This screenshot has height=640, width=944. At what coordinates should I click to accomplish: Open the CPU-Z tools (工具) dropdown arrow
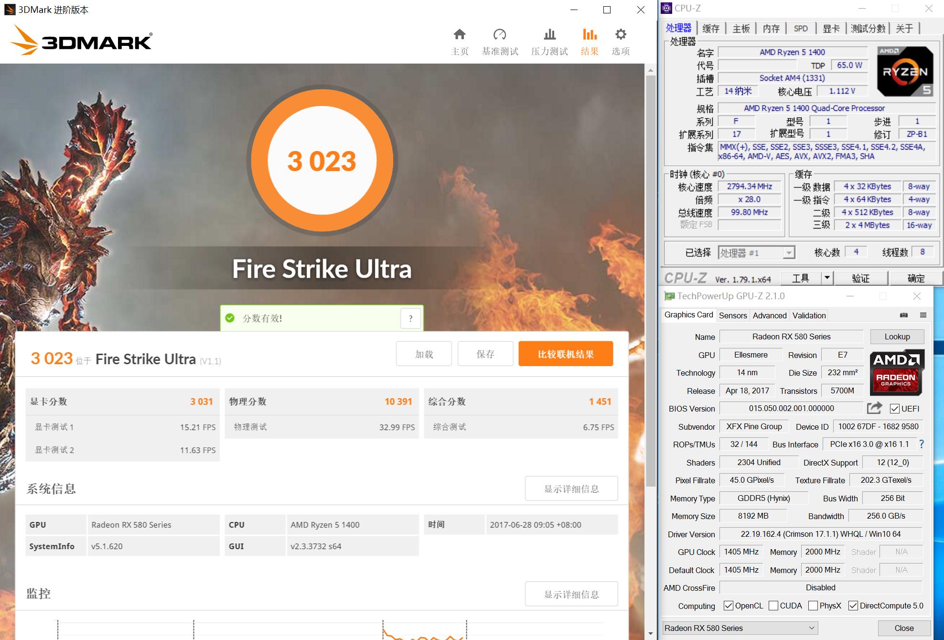click(x=827, y=278)
